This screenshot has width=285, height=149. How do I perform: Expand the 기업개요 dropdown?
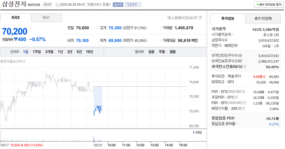click(133, 5)
